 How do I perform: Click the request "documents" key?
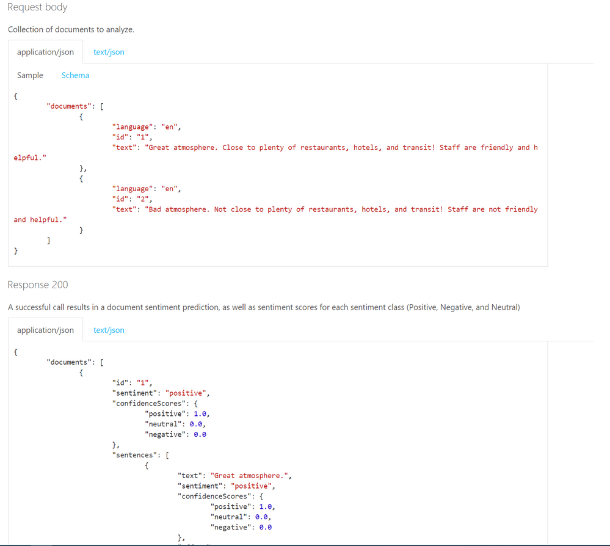click(x=69, y=106)
